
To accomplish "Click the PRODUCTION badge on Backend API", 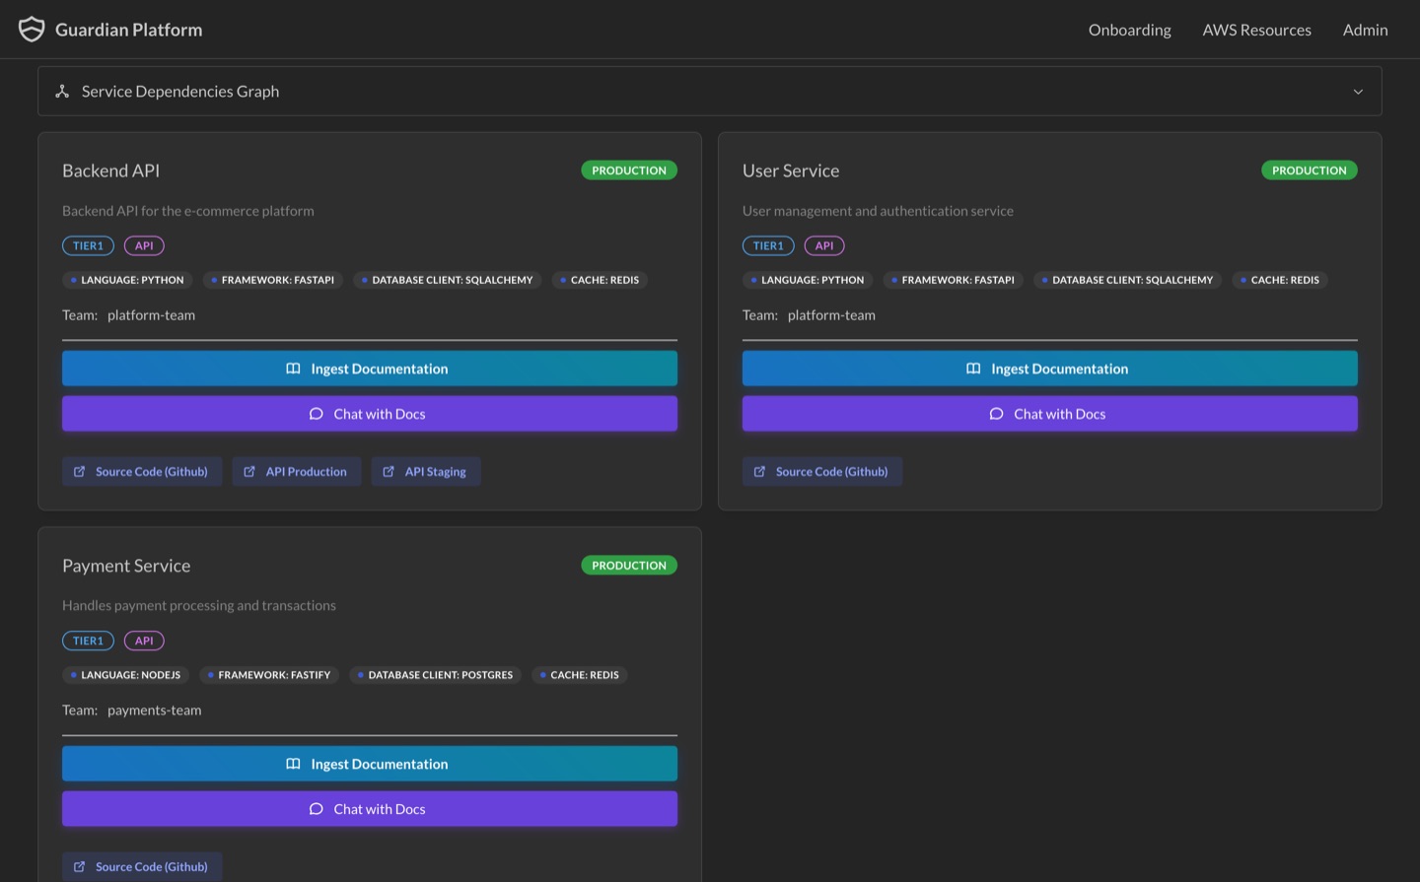I will point(629,170).
